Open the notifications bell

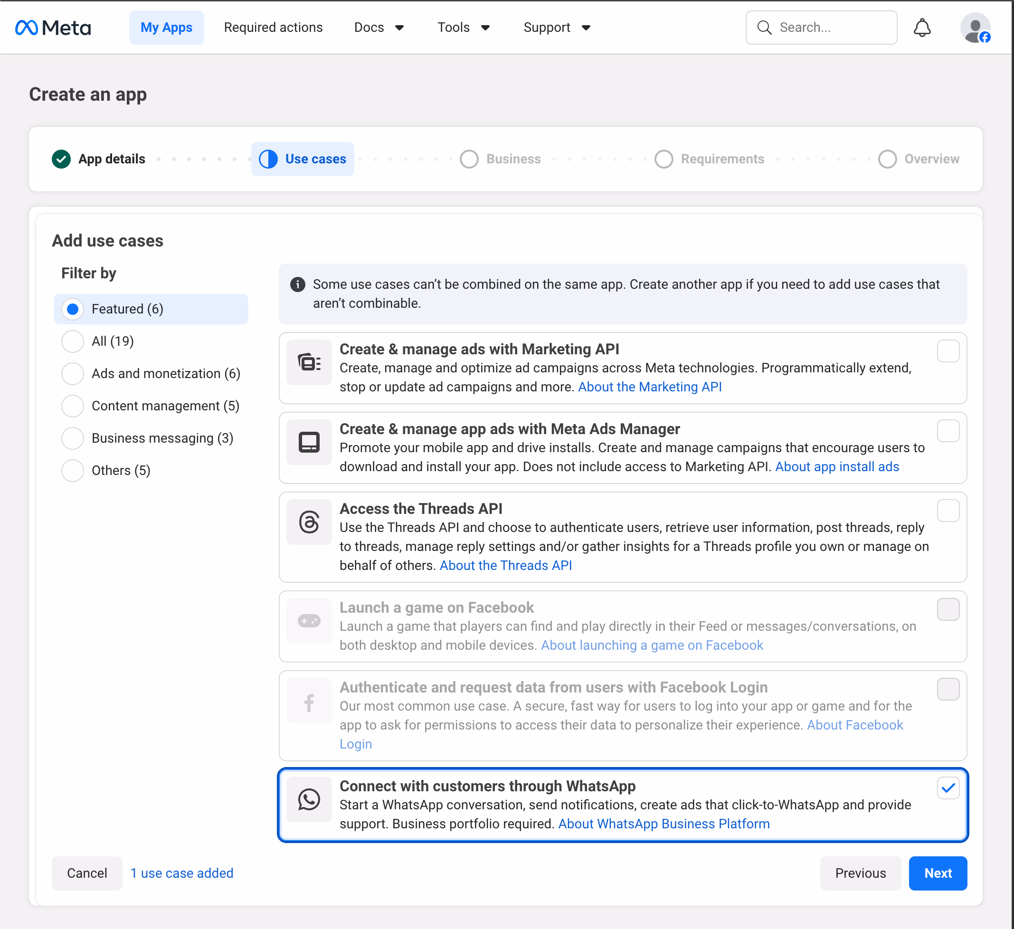pos(921,28)
